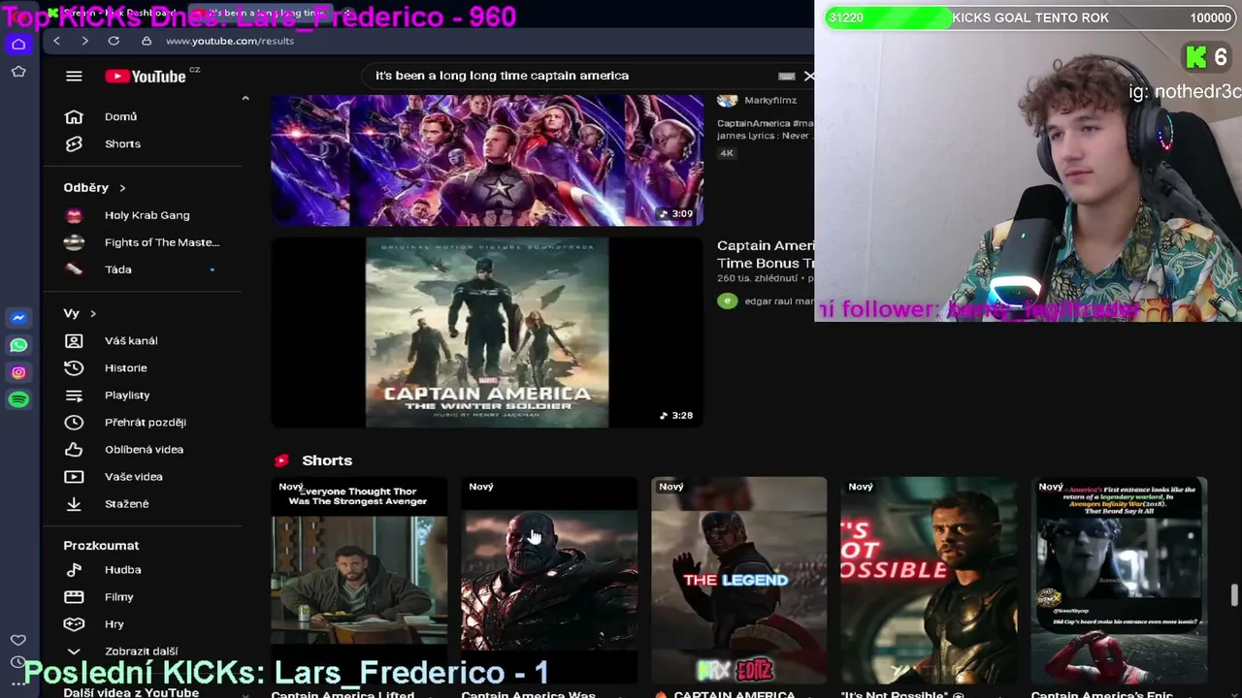Screen dimensions: 1242x698
Task: Open the Markyfilmz channel link
Action: pyautogui.click(x=770, y=100)
